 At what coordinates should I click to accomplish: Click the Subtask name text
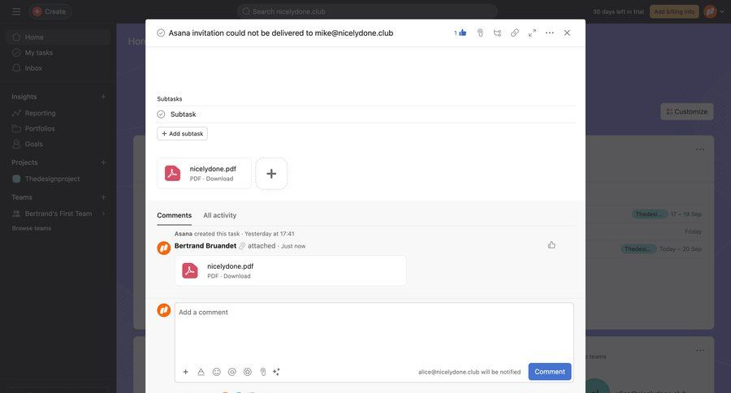[x=184, y=114]
